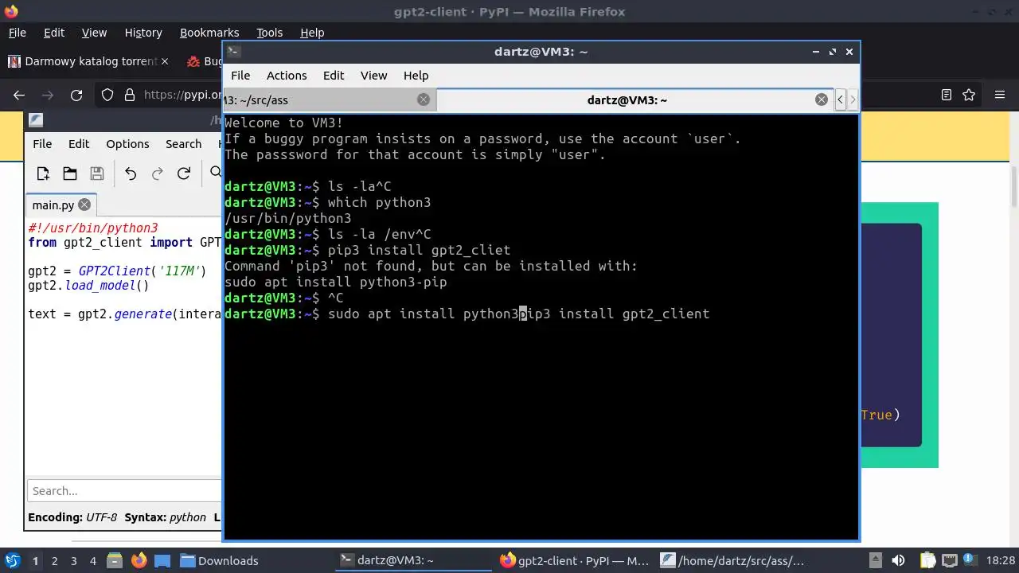Click the removable media tray icon
The height and width of the screenshot is (573, 1019).
pos(875,560)
